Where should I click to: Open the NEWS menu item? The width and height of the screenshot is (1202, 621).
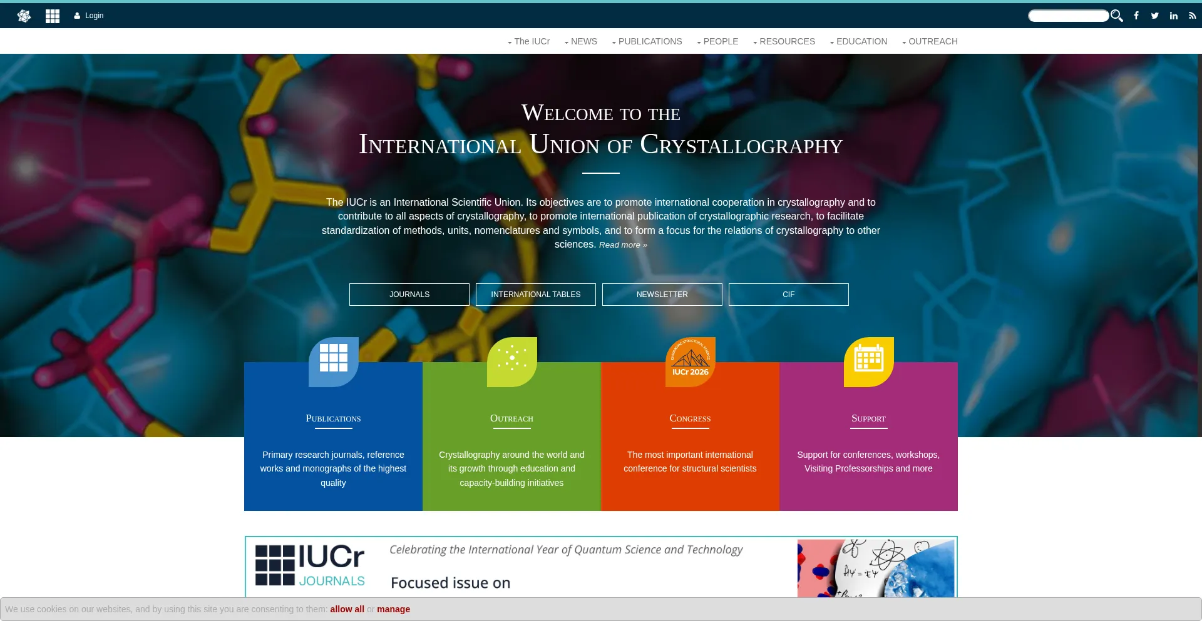tap(581, 41)
